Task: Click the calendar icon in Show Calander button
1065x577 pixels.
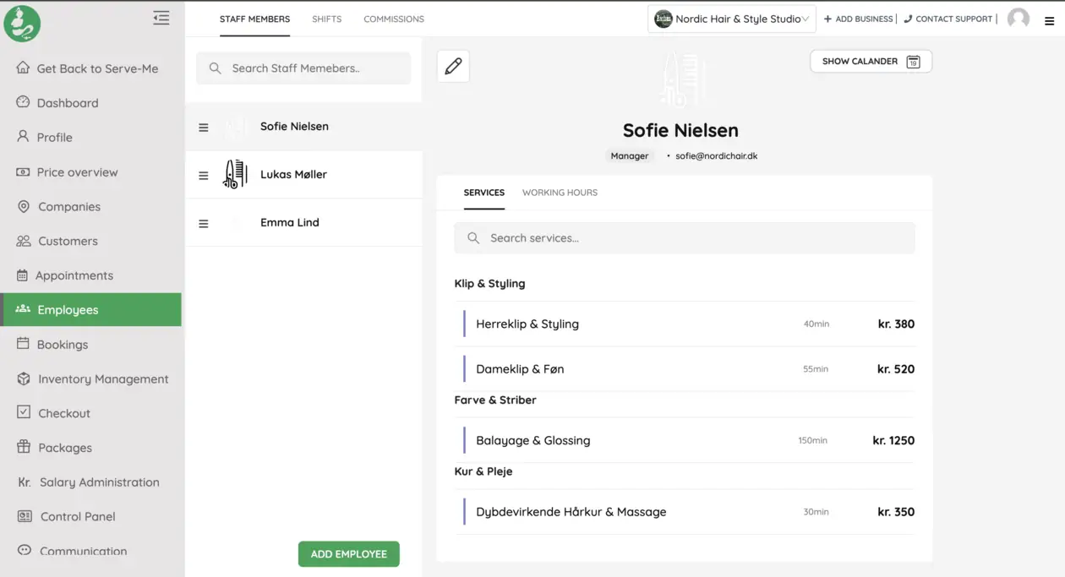Action: 913,62
